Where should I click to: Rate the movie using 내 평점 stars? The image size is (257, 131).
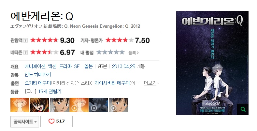110,52
